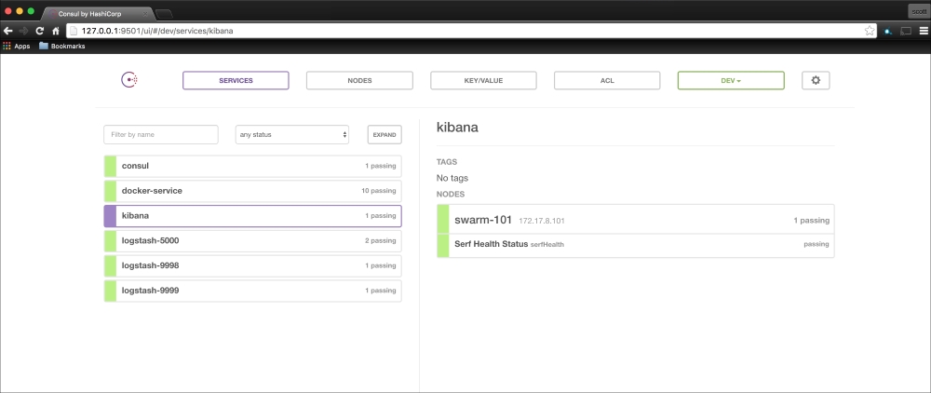931x393 pixels.
Task: Click the browser back arrow
Action: (8, 31)
